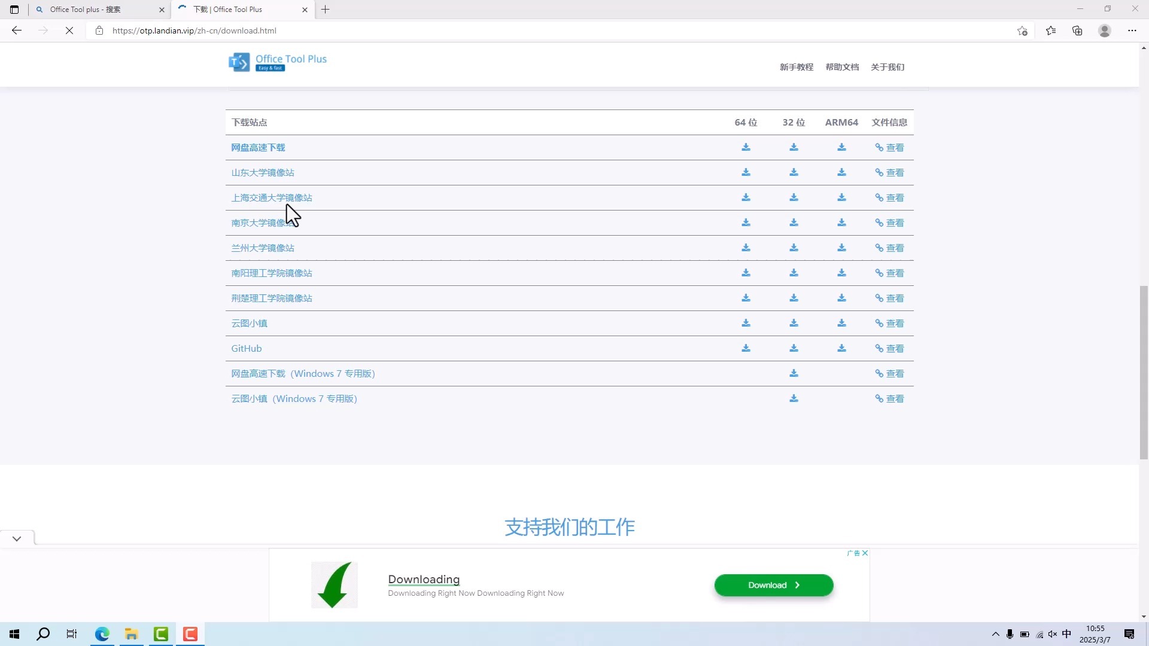Show hidden system tray icons chevron
Screen dimensions: 1149x646
tap(995, 634)
